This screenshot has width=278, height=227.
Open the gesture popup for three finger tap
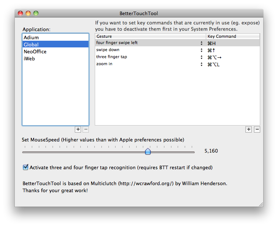coord(201,57)
